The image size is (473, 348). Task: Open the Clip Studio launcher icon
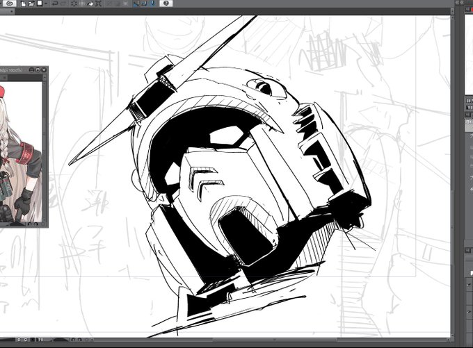click(10, 3)
